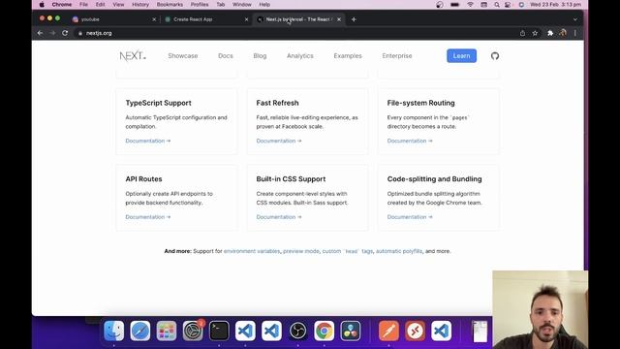This screenshot has height=349, width=620.
Task: Open Documentation link under TypeScript Support
Action: click(x=148, y=141)
